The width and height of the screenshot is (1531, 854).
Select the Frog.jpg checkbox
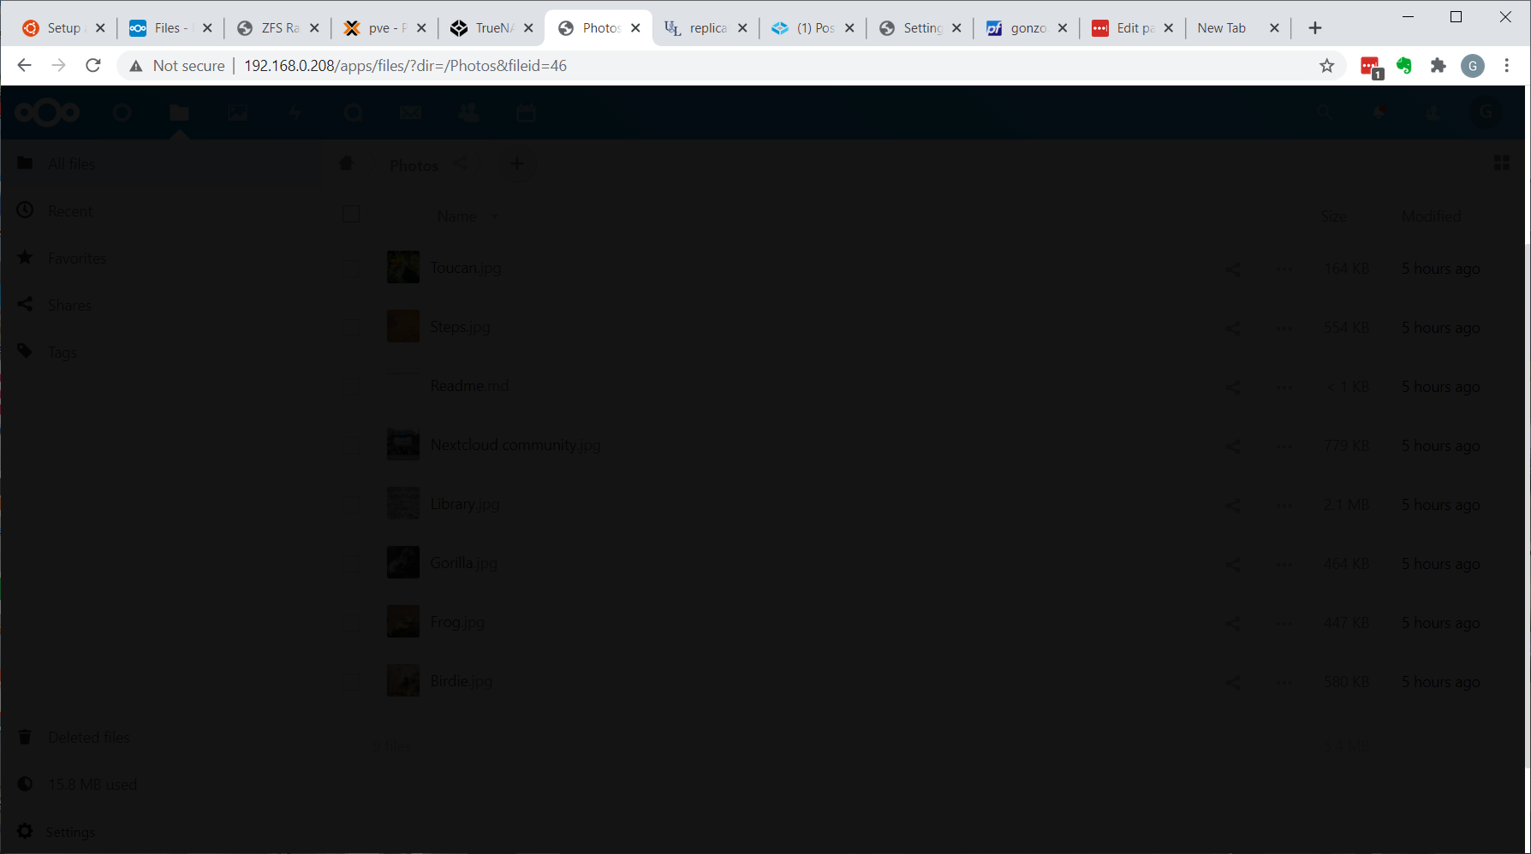(351, 623)
